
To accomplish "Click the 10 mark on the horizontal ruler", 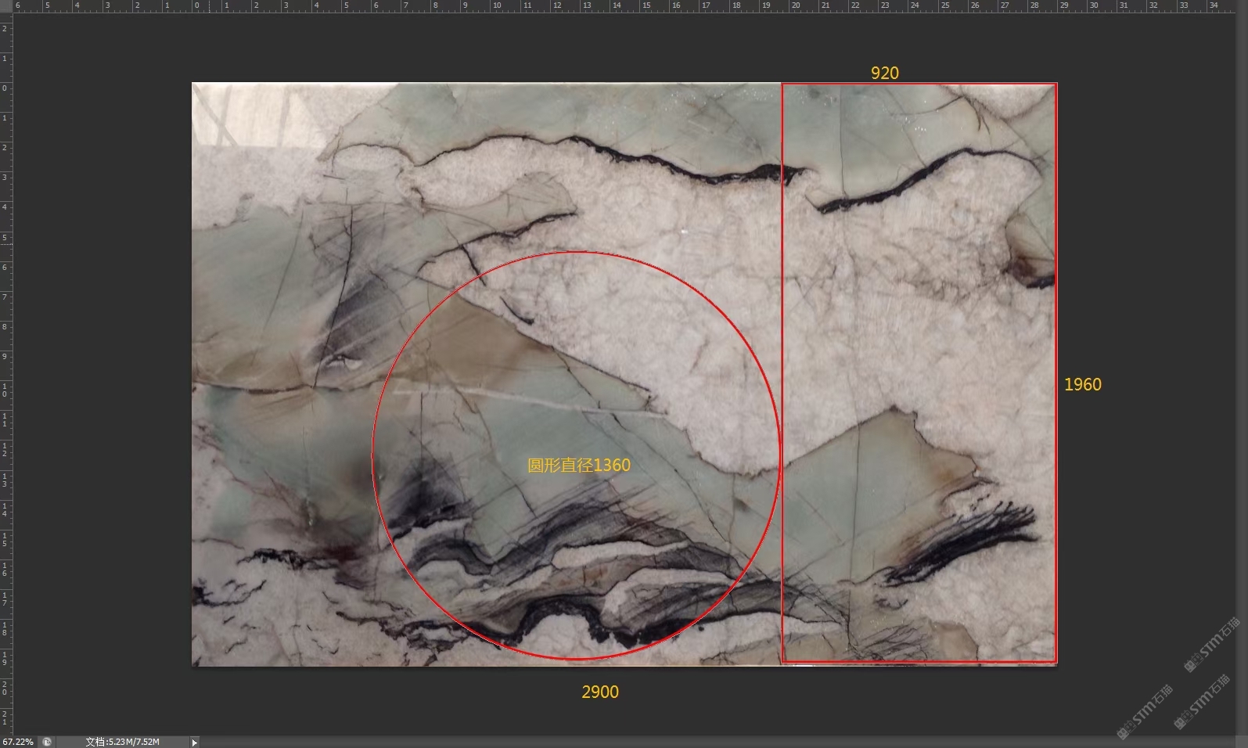I will click(497, 5).
